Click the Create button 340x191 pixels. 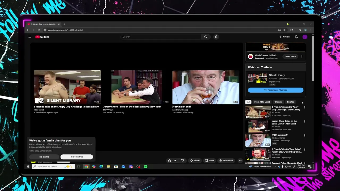pyautogui.click(x=284, y=37)
